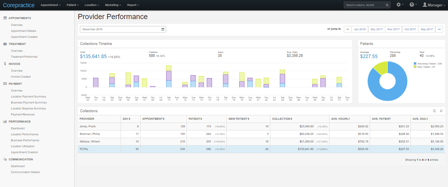This screenshot has width=448, height=187.
Task: Open the calendar icon in date field
Action: 163,29
